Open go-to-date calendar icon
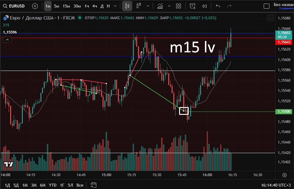This screenshot has width=294, height=189. tap(94, 185)
